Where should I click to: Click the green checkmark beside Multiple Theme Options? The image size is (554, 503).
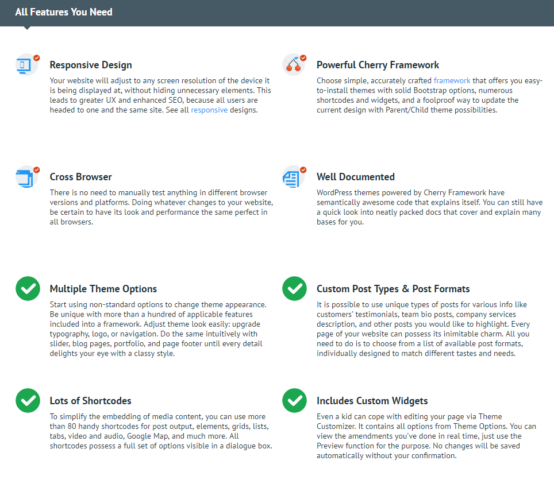28,288
